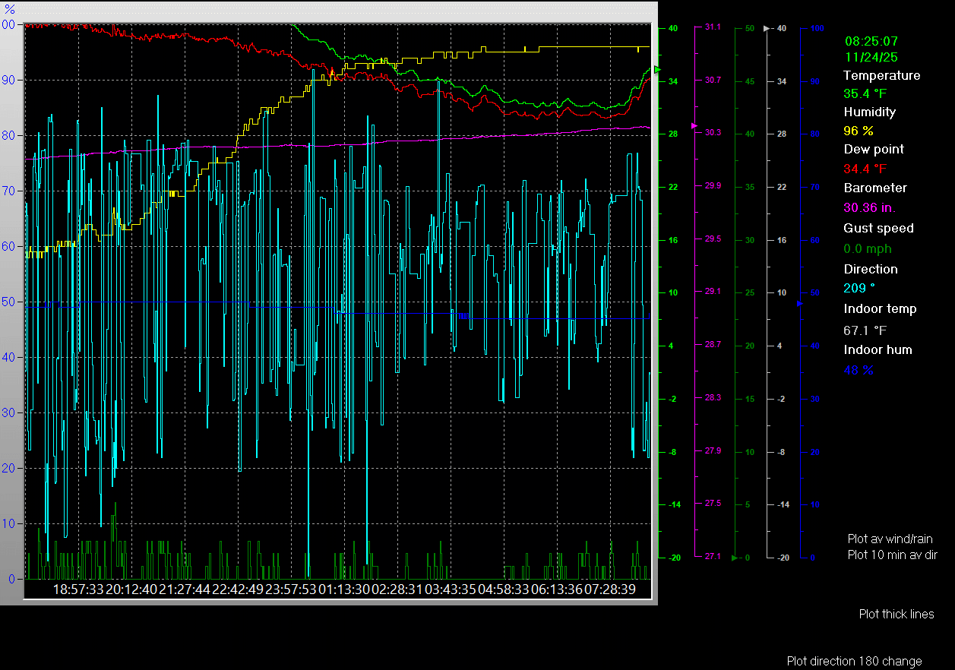Select the Humidity legend label

[x=869, y=112]
